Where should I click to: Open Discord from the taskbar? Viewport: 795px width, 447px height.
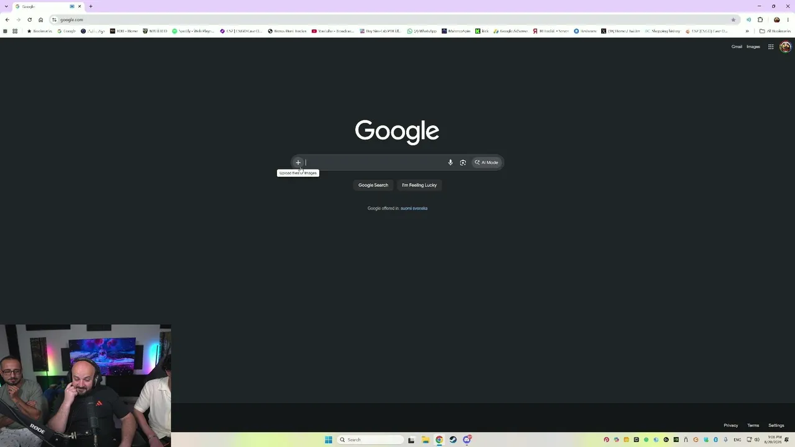tap(466, 440)
